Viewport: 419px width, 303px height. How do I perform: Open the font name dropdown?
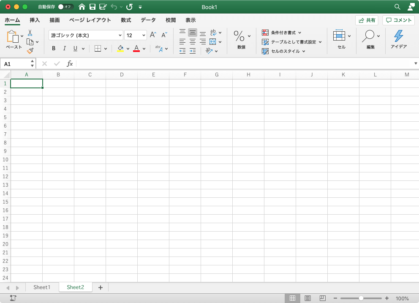(x=120, y=35)
